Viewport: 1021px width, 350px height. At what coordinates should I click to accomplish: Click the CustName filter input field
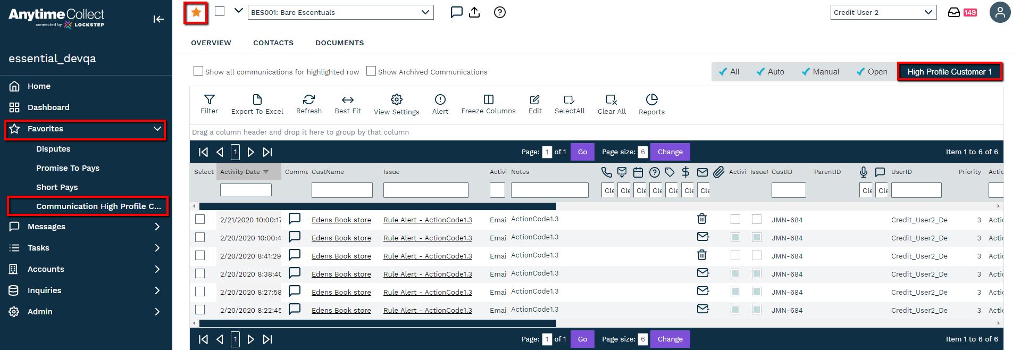click(342, 190)
